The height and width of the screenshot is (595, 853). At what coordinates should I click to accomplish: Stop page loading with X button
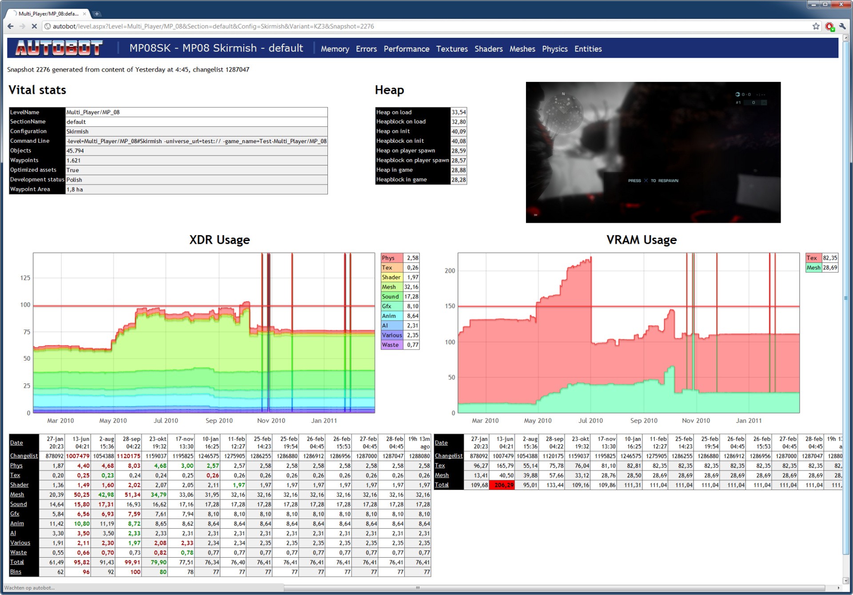click(x=34, y=26)
